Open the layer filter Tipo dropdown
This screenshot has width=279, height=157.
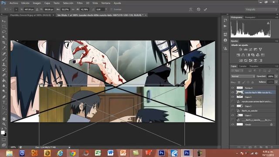[x=237, y=71]
